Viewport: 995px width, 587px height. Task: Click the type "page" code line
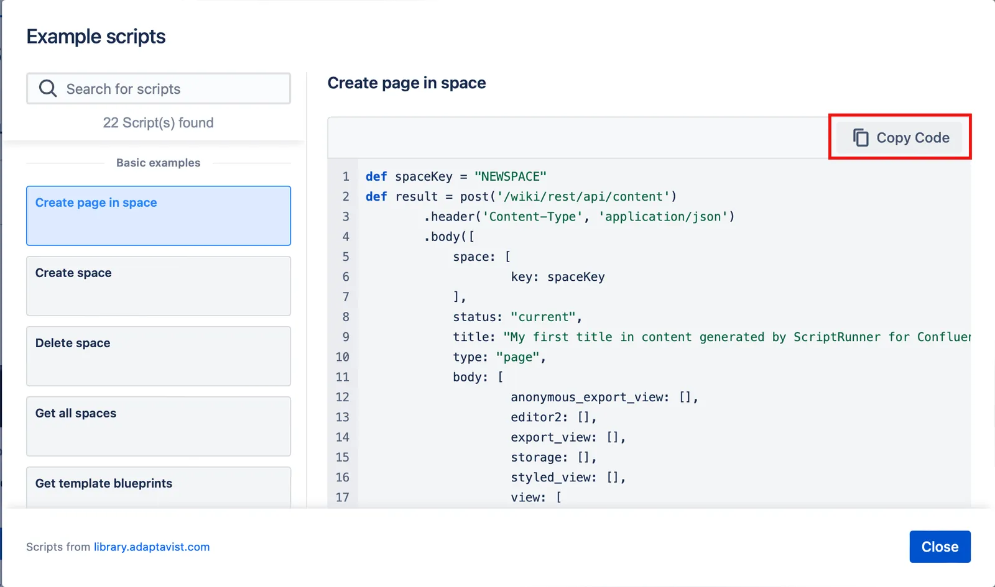tap(499, 357)
